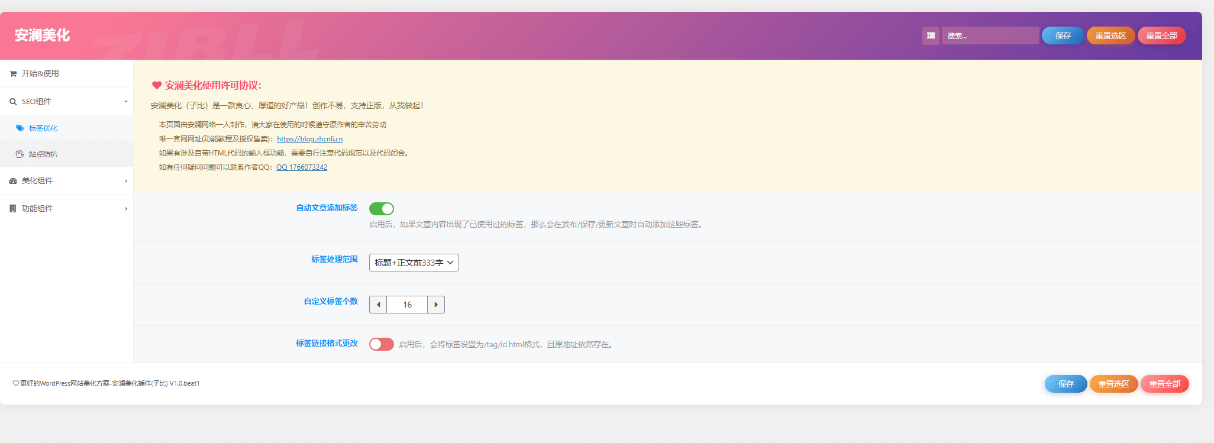The height and width of the screenshot is (443, 1214).
Task: Click the 自定义标签个数 label
Action: tap(331, 302)
